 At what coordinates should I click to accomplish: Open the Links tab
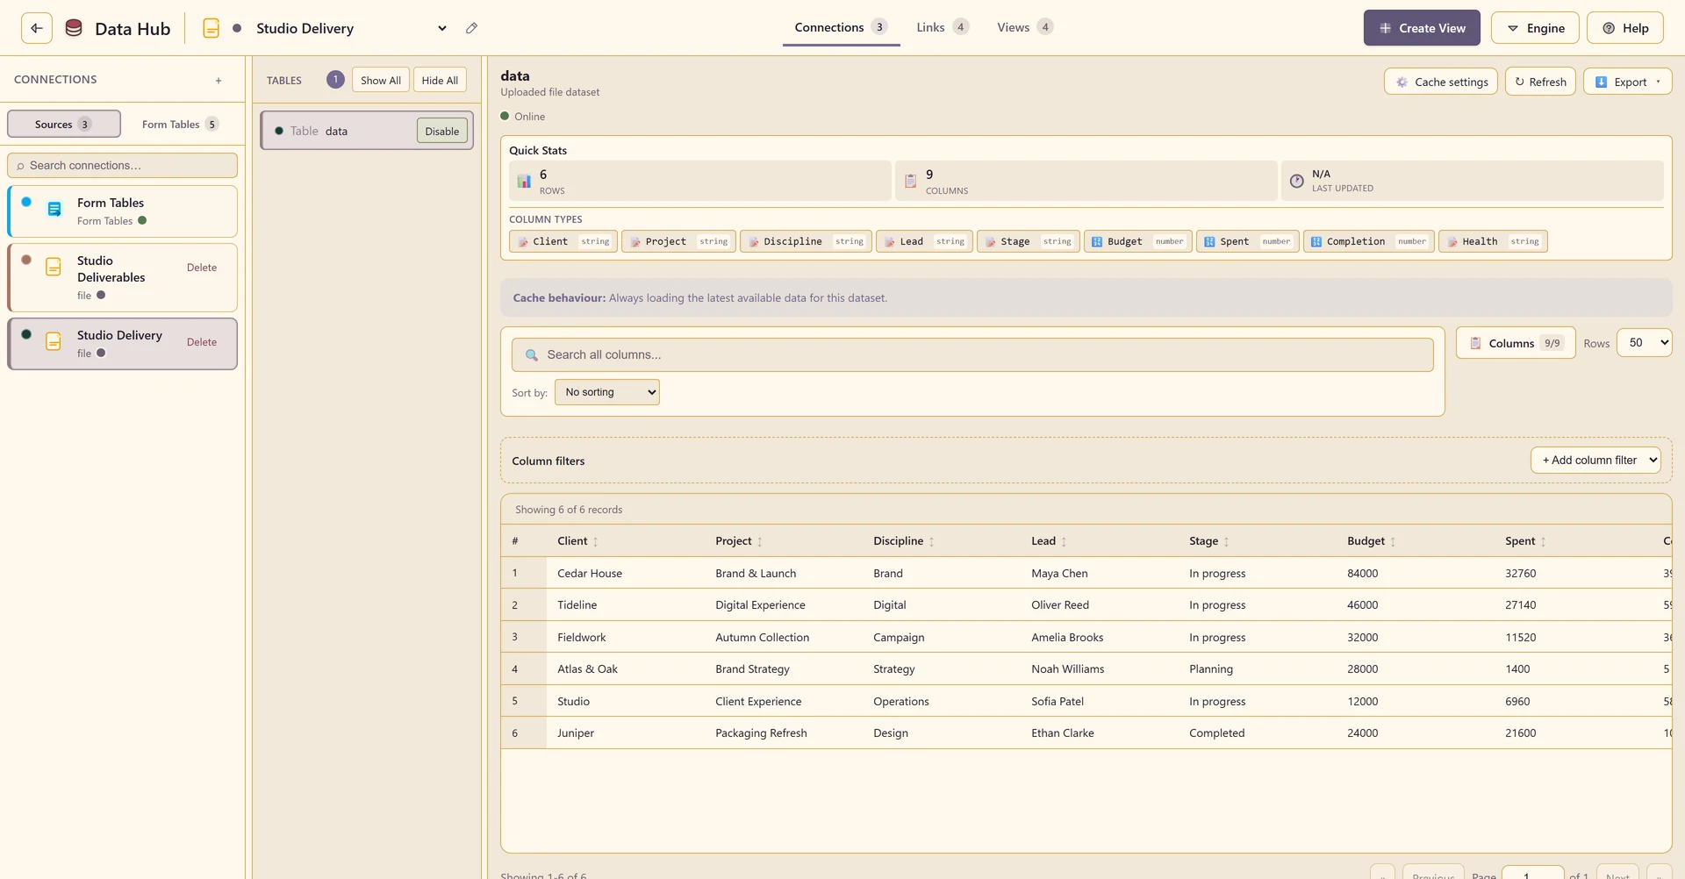(x=943, y=27)
